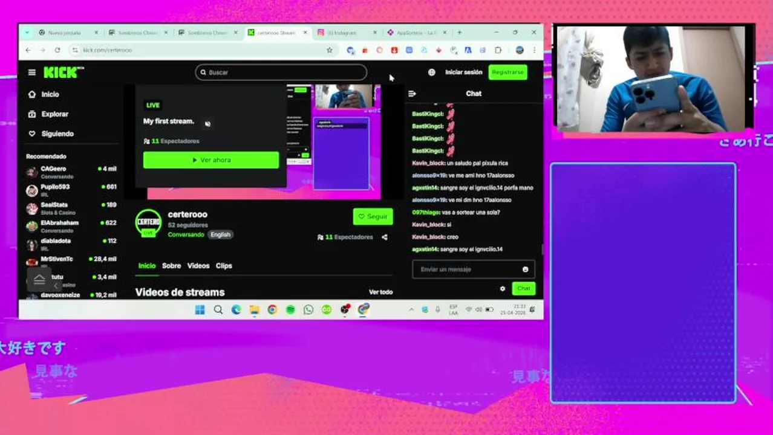Open the tab search dropdown arrow

(x=27, y=33)
